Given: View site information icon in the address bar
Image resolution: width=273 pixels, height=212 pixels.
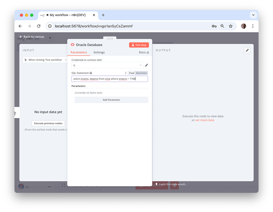Looking at the screenshot, I should [50, 26].
